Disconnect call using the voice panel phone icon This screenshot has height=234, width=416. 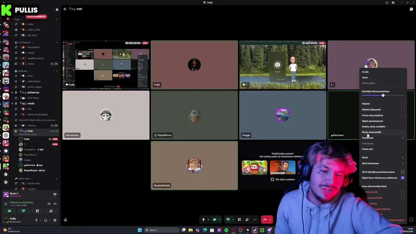click(x=55, y=204)
